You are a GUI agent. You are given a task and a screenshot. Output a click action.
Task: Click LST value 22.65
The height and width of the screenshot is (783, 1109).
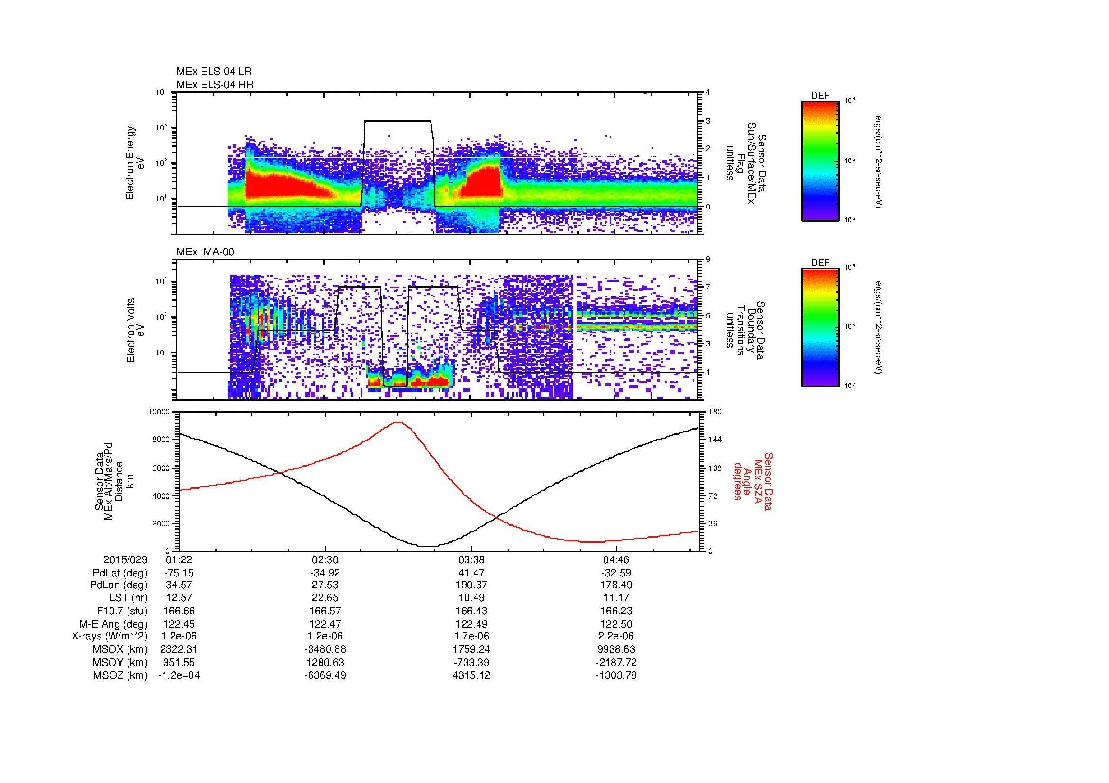(x=325, y=598)
